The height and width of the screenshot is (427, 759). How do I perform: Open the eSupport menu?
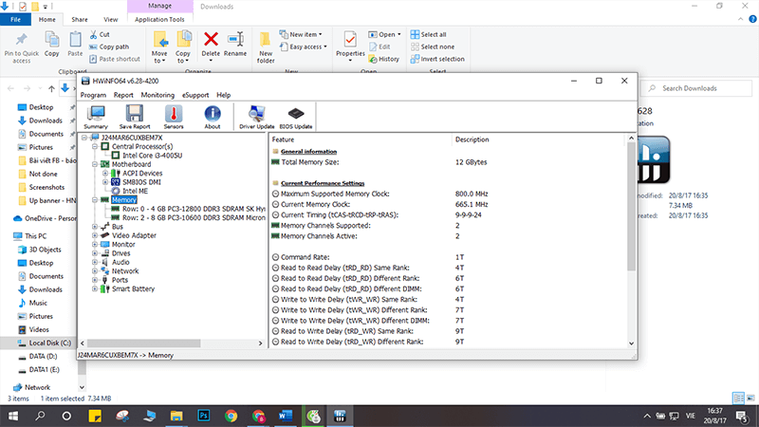(195, 95)
